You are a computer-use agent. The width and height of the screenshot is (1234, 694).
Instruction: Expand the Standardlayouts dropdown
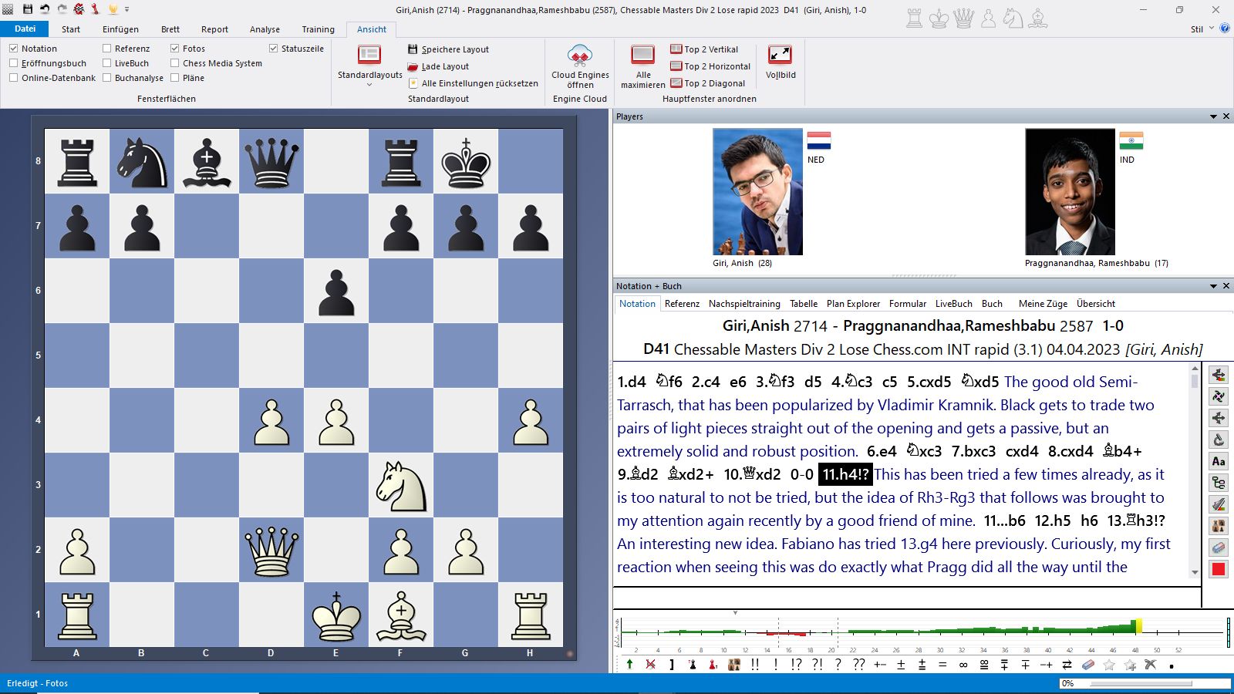pyautogui.click(x=369, y=83)
